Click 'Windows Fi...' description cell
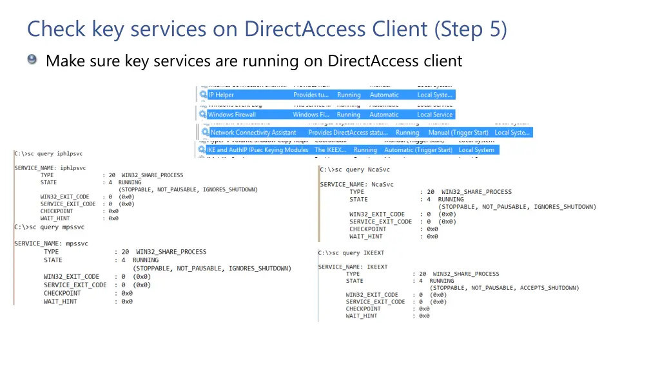This screenshot has width=660, height=371. tap(311, 115)
